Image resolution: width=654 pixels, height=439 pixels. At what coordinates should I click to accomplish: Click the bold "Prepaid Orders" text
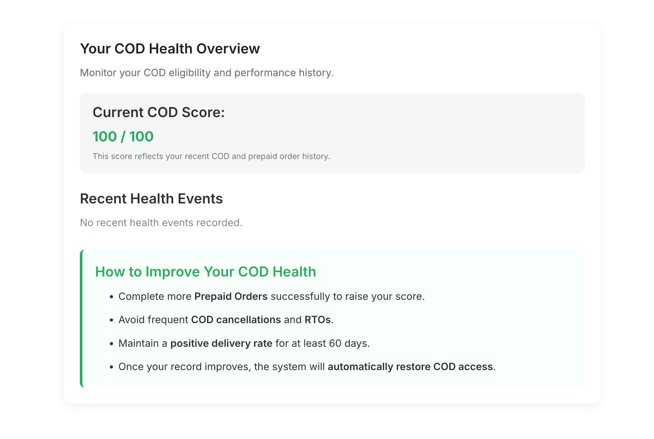pos(231,297)
